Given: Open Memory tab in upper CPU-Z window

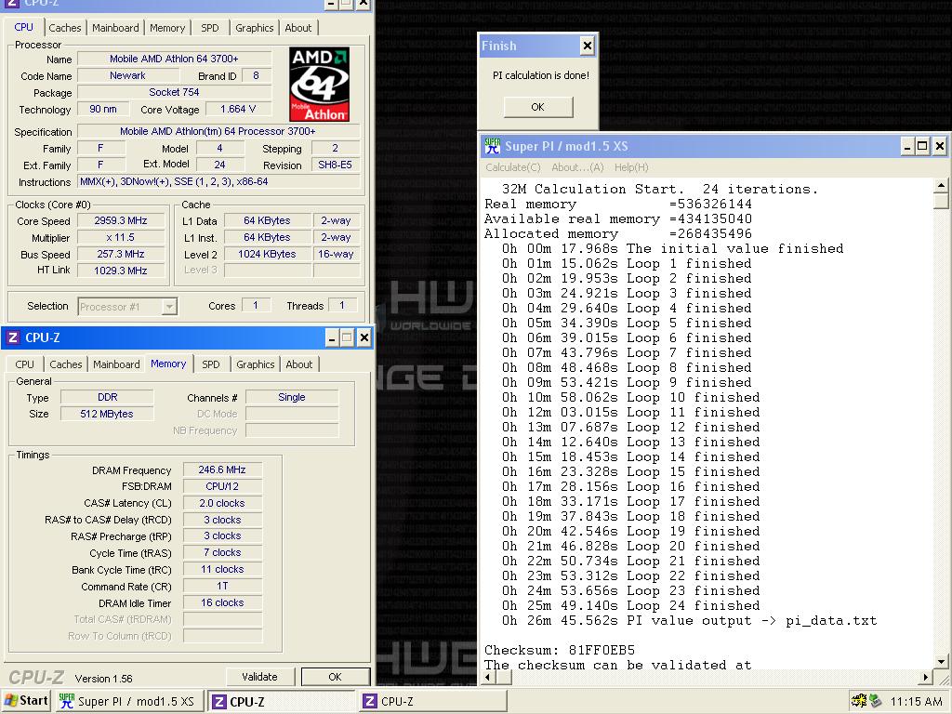Looking at the screenshot, I should click(167, 28).
